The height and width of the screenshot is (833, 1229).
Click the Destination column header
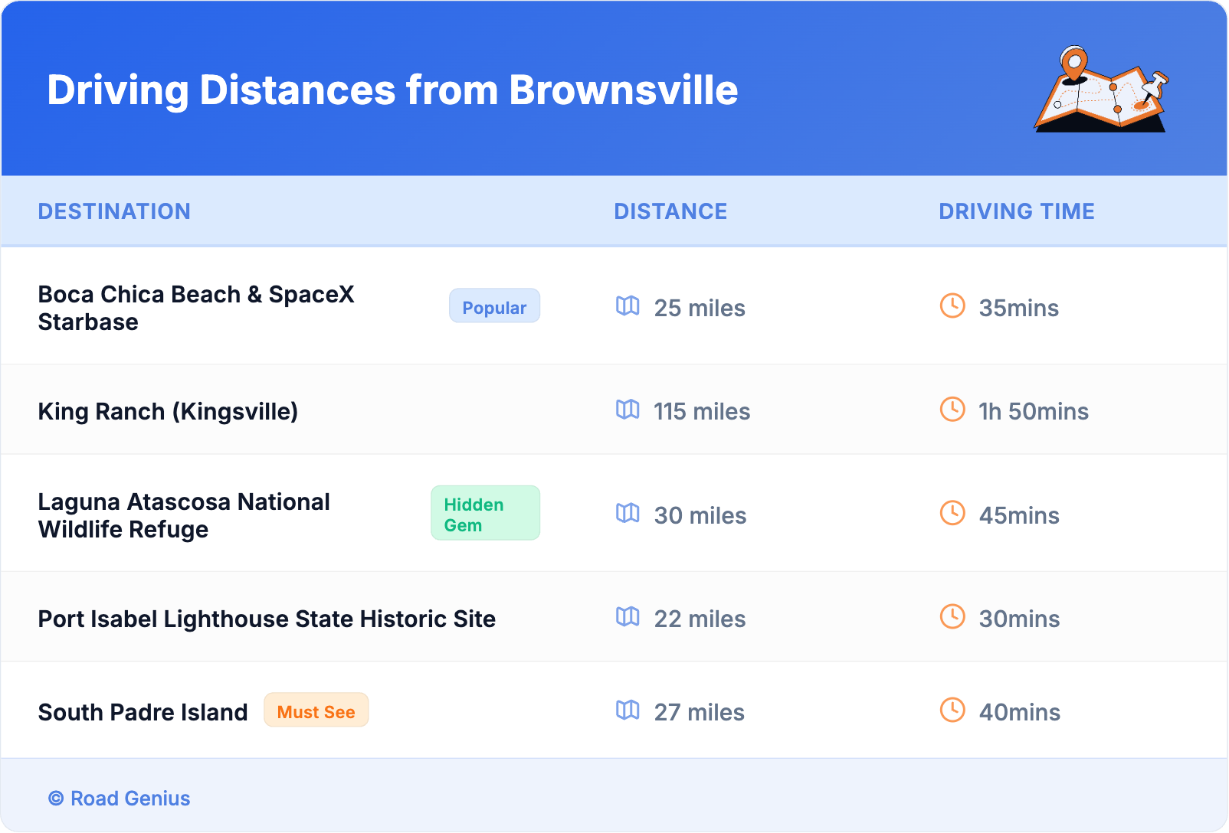click(114, 211)
